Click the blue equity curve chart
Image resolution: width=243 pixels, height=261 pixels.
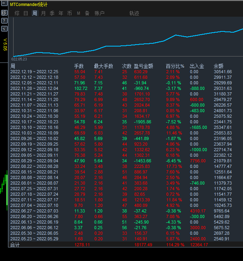click(128, 37)
